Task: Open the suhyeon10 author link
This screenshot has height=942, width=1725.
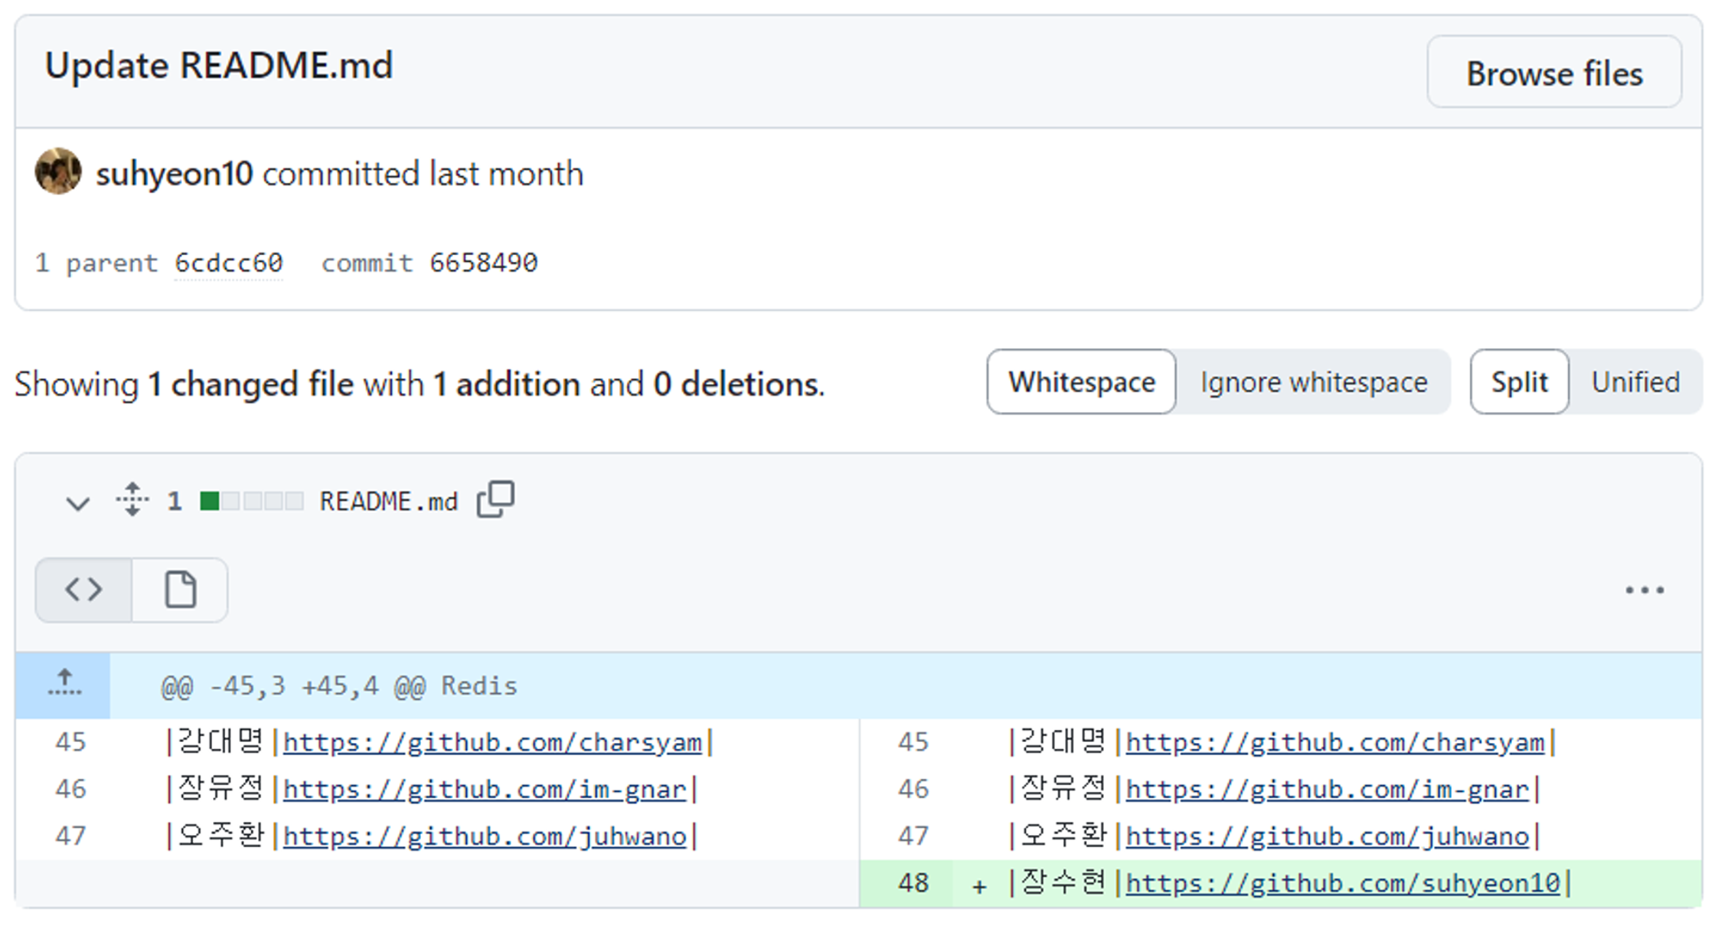Action: [174, 174]
